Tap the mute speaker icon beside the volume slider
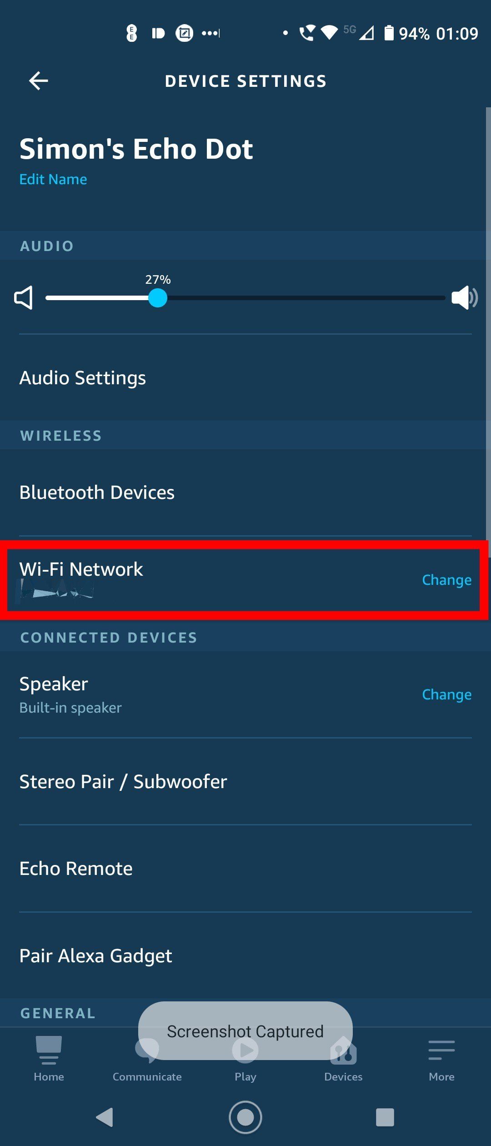This screenshot has width=491, height=1146. [24, 298]
